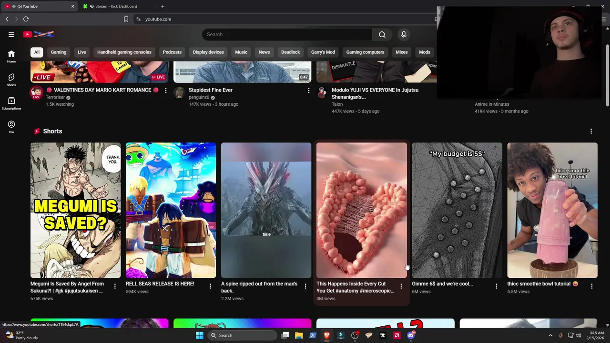Open options for spine ripped out short

(305, 286)
